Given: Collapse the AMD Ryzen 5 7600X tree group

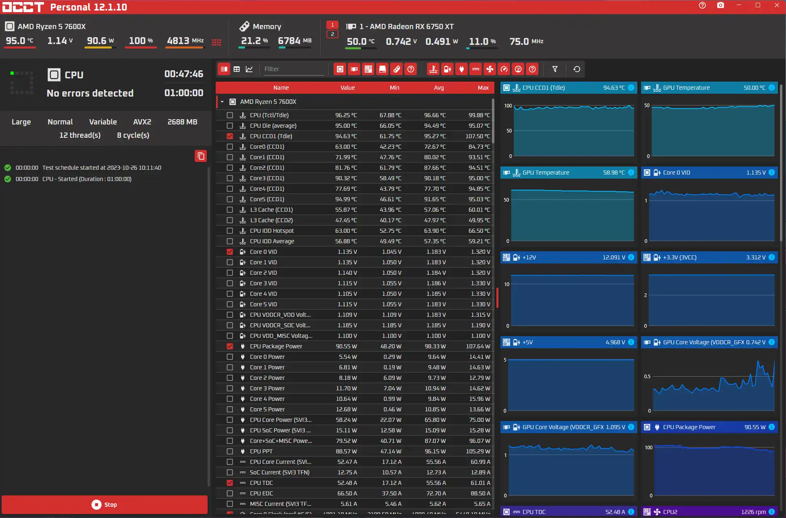Looking at the screenshot, I should [222, 102].
